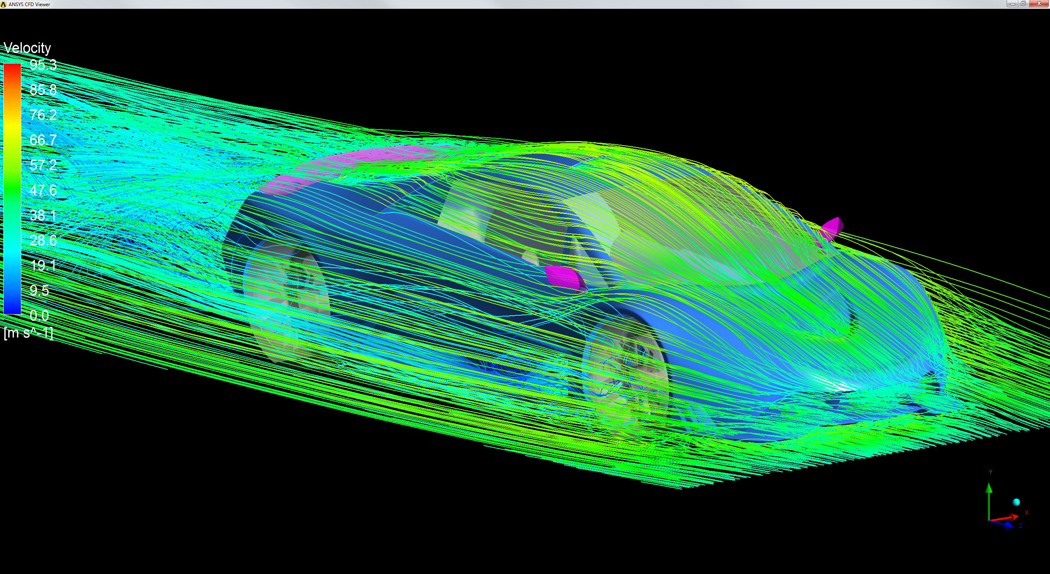Click the 0.0 minimum legend value
Viewport: 1050px width, 574px height.
[39, 316]
